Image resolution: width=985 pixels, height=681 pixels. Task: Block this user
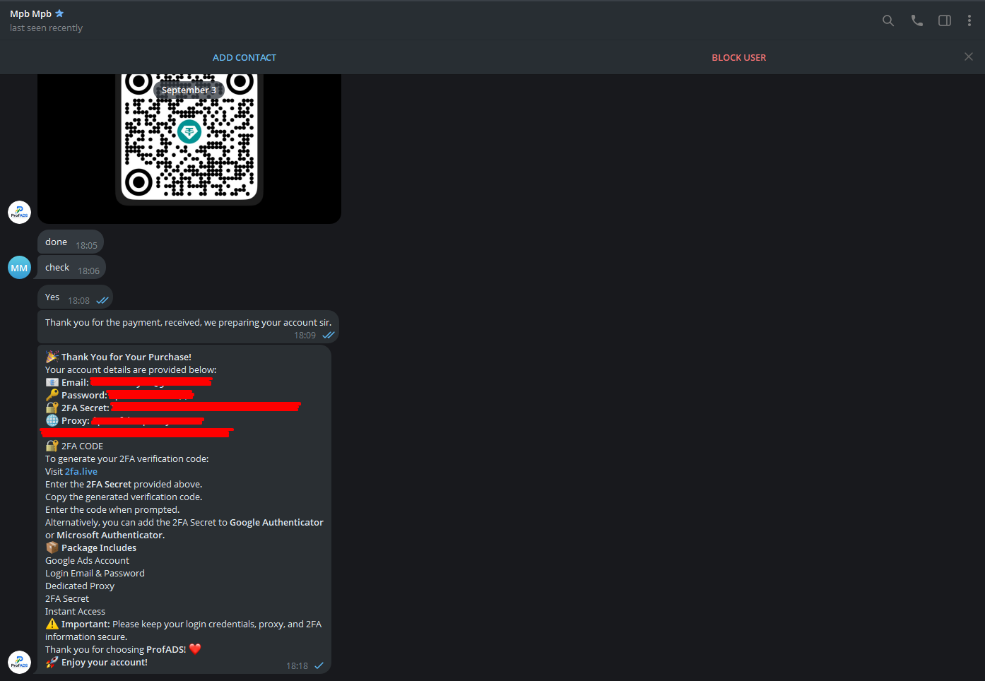coord(739,57)
